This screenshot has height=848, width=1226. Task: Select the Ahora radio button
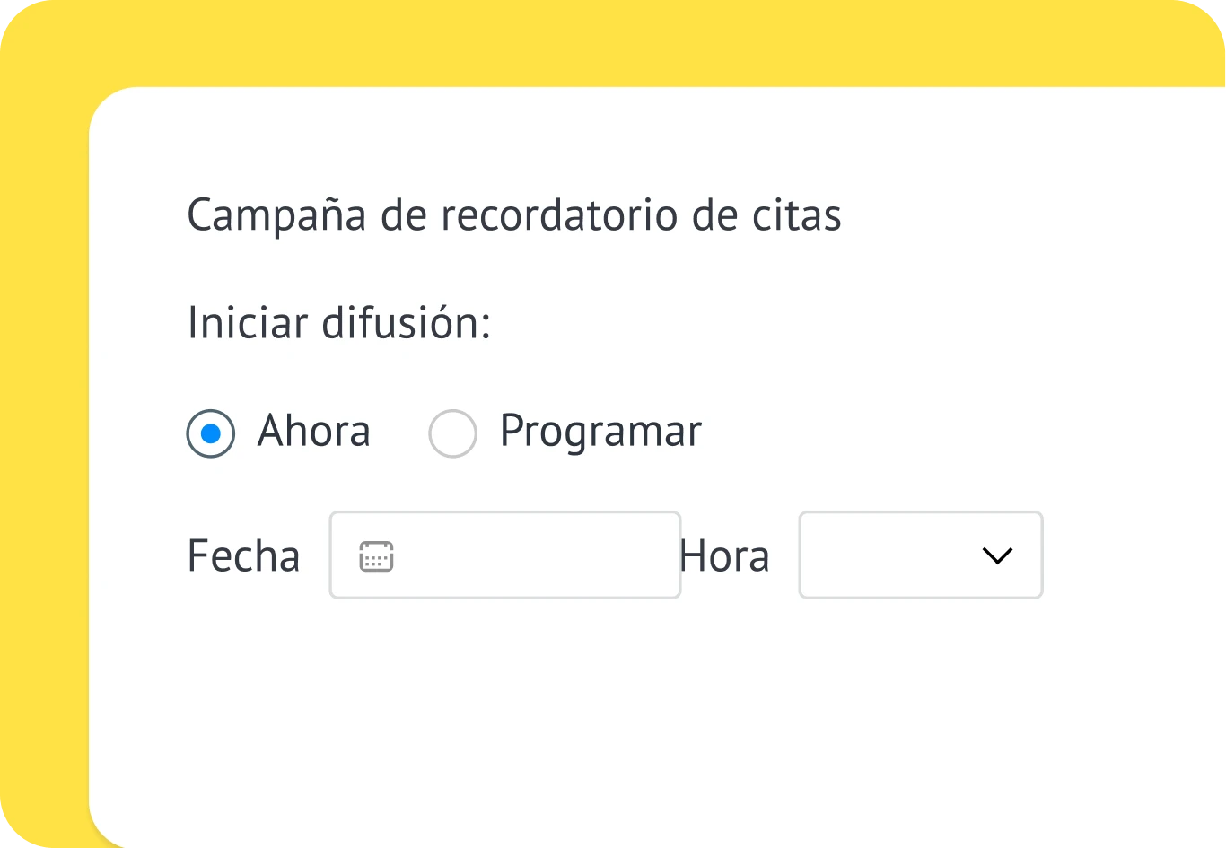click(x=211, y=434)
